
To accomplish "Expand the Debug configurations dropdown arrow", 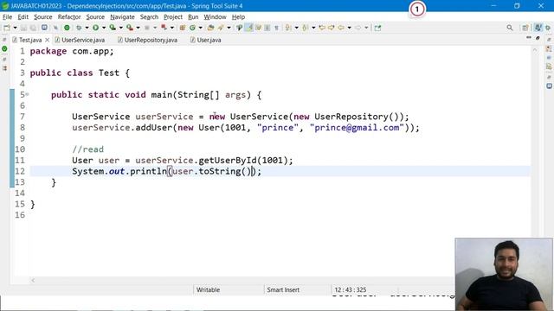I will pyautogui.click(x=87, y=28).
